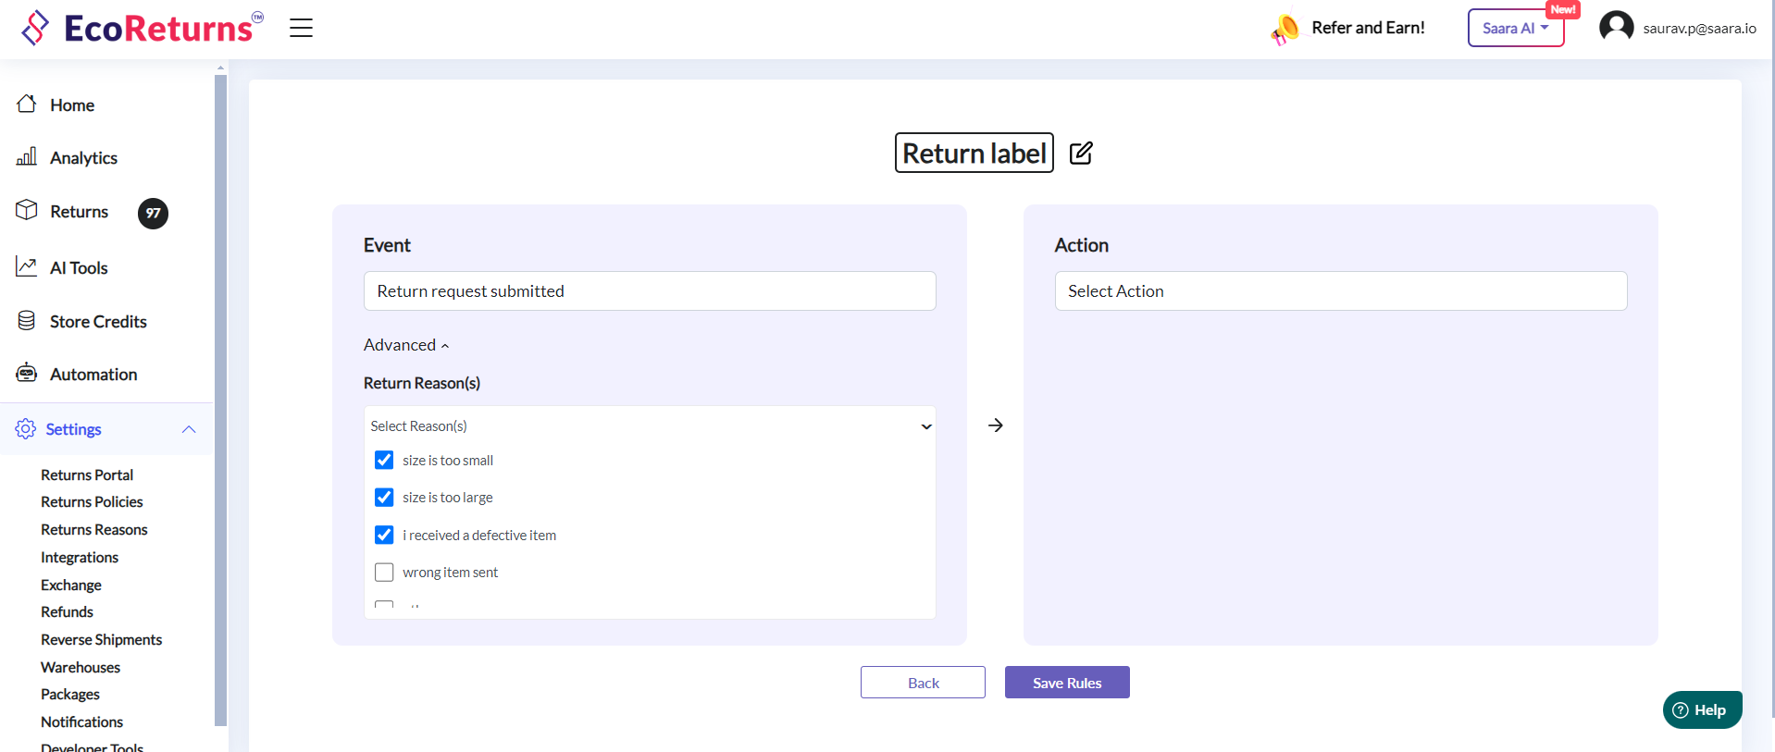Click the Save Rules button
The width and height of the screenshot is (1775, 752).
click(x=1066, y=683)
